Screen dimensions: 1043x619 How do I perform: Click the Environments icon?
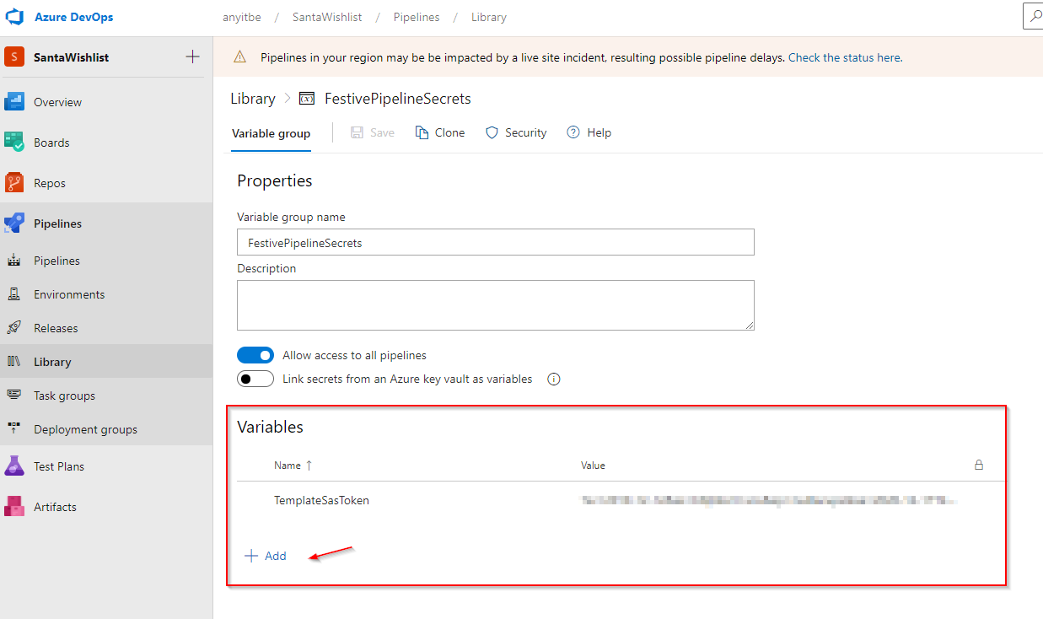coord(14,294)
